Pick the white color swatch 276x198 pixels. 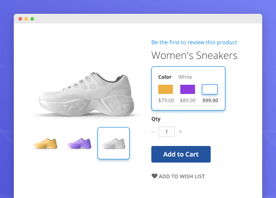[x=210, y=89]
